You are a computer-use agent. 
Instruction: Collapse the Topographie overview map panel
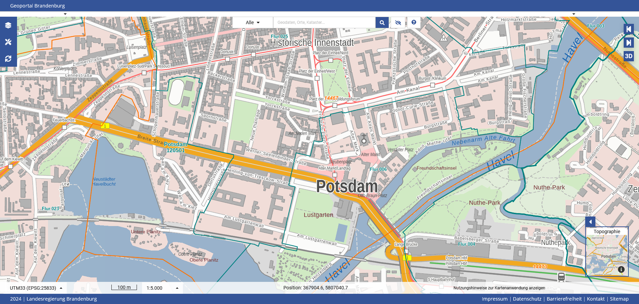(590, 222)
